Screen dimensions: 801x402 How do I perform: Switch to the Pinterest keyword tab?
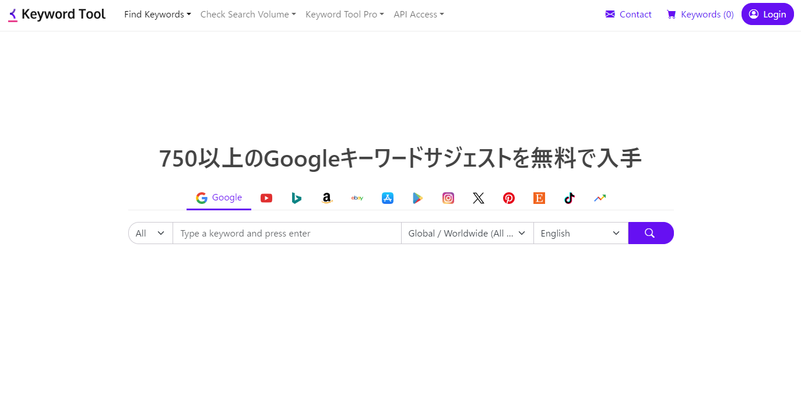point(509,198)
